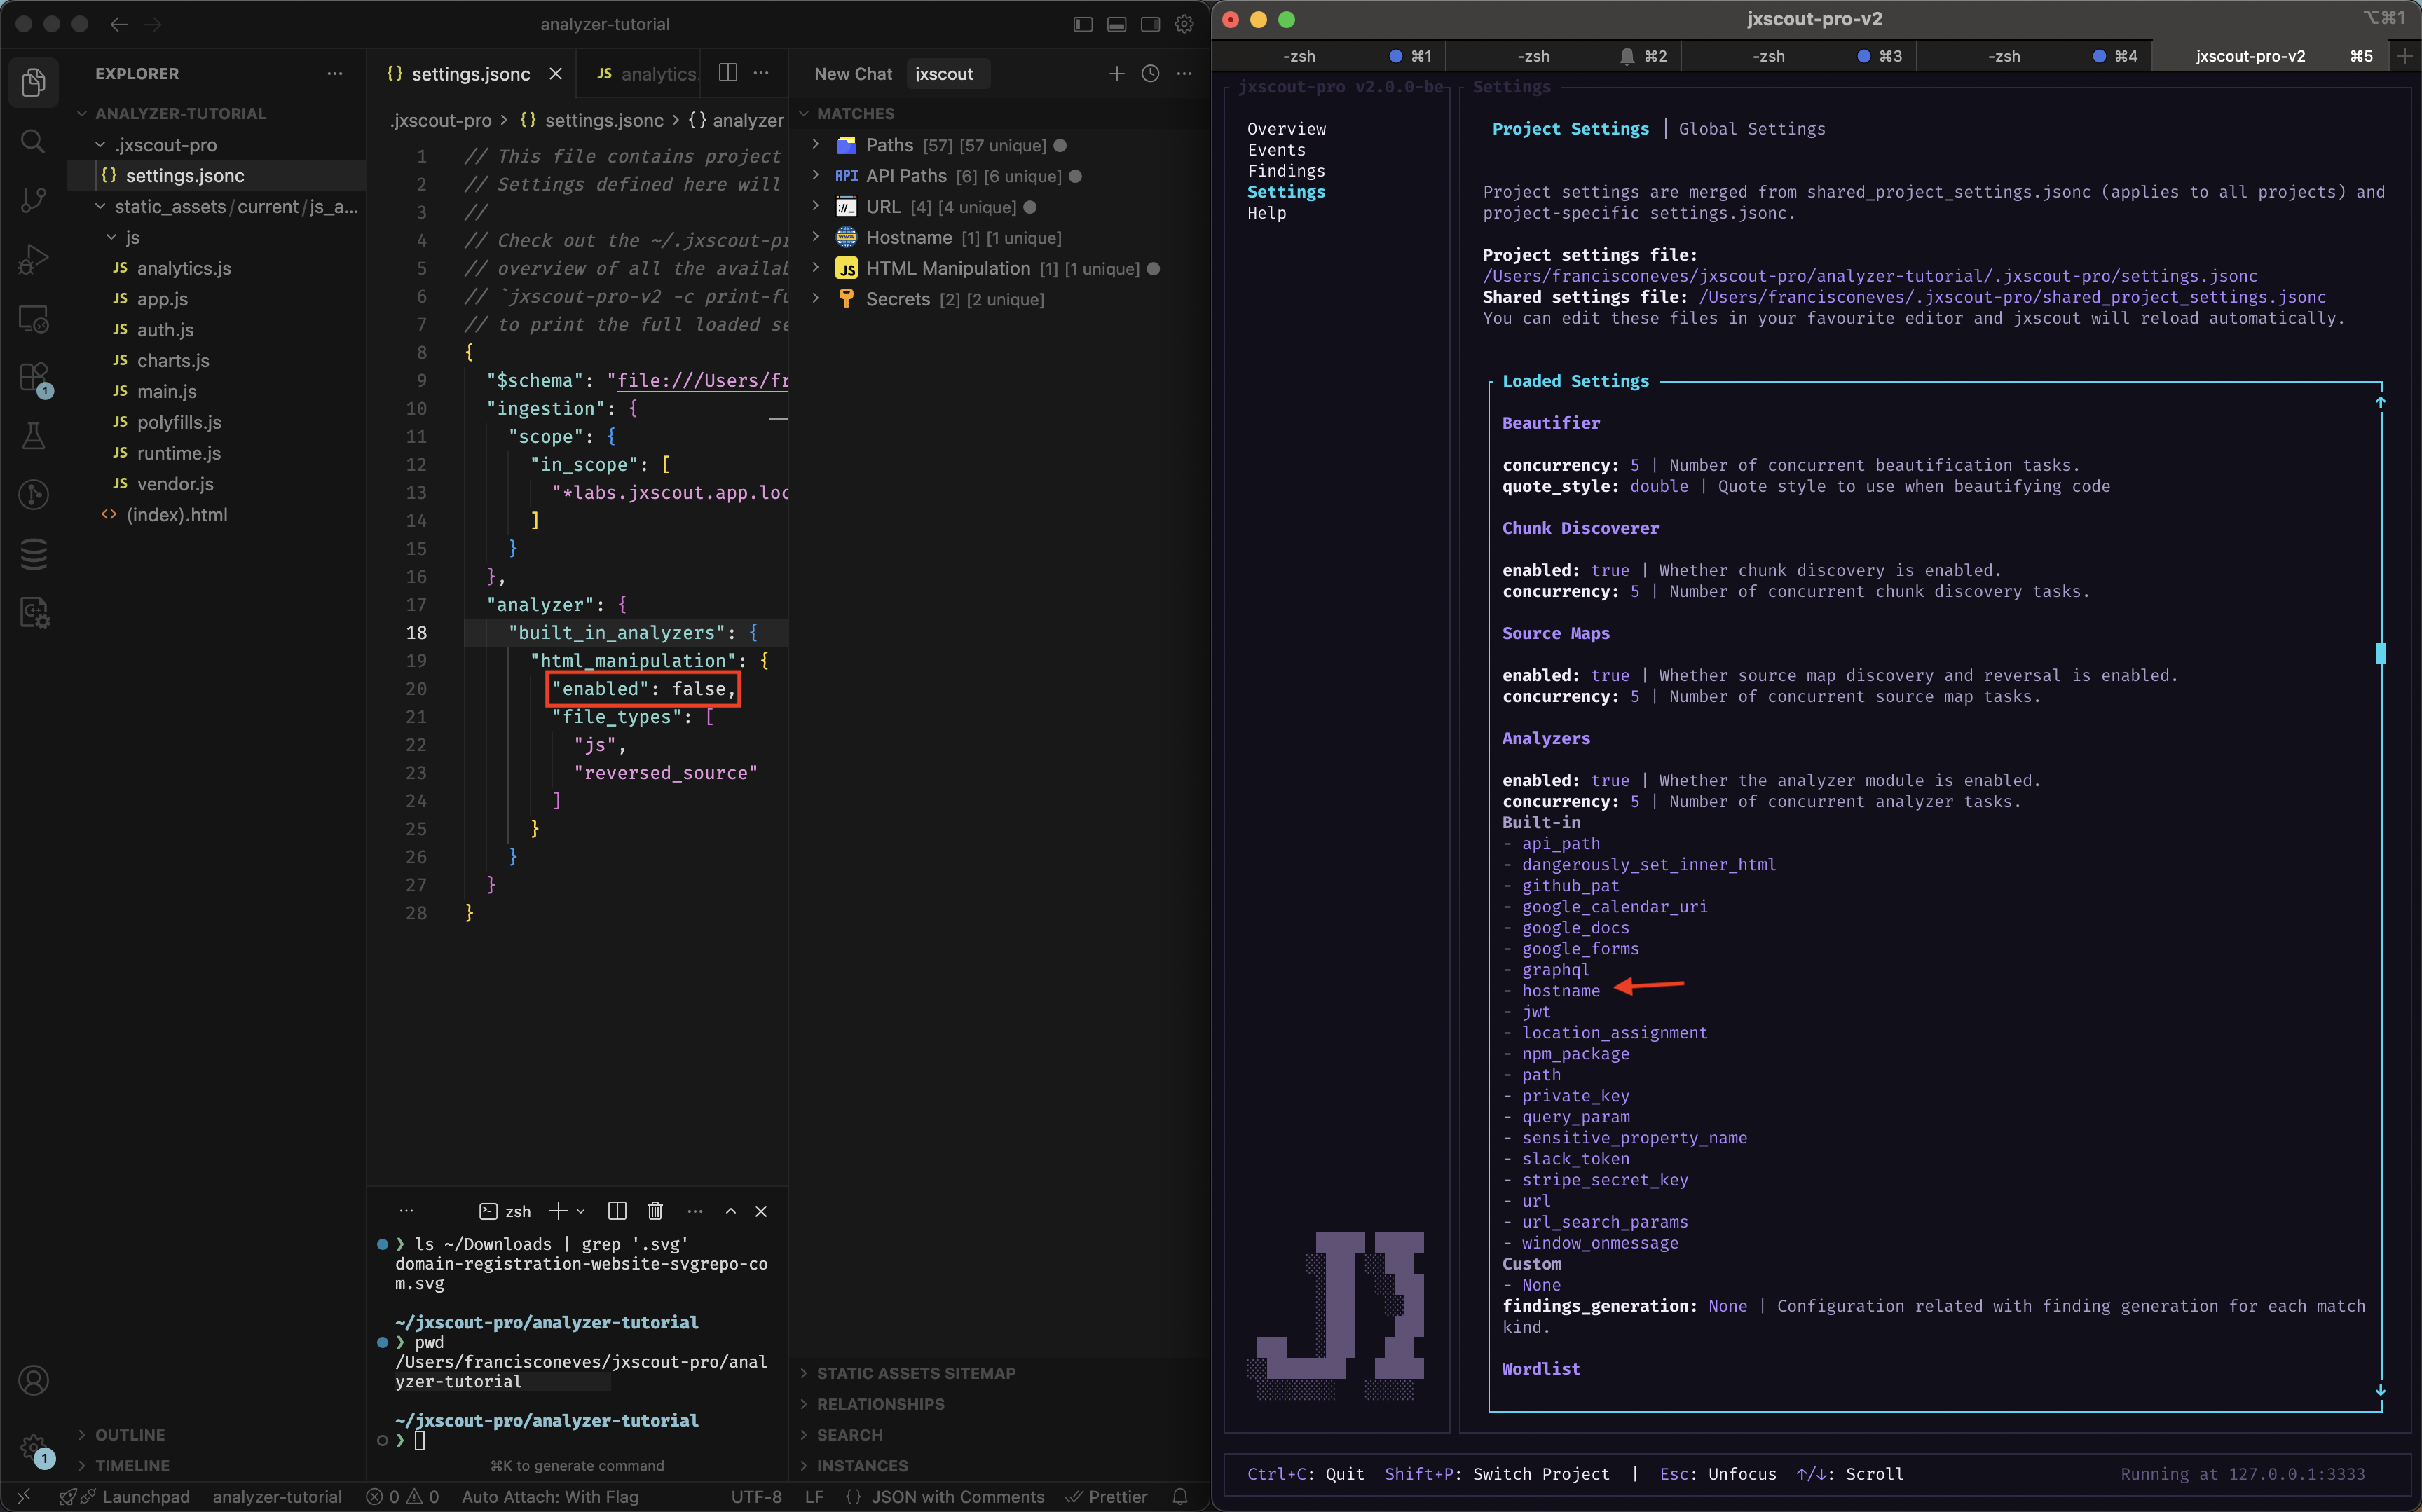
Task: Expand the Paths matches group
Action: point(816,145)
